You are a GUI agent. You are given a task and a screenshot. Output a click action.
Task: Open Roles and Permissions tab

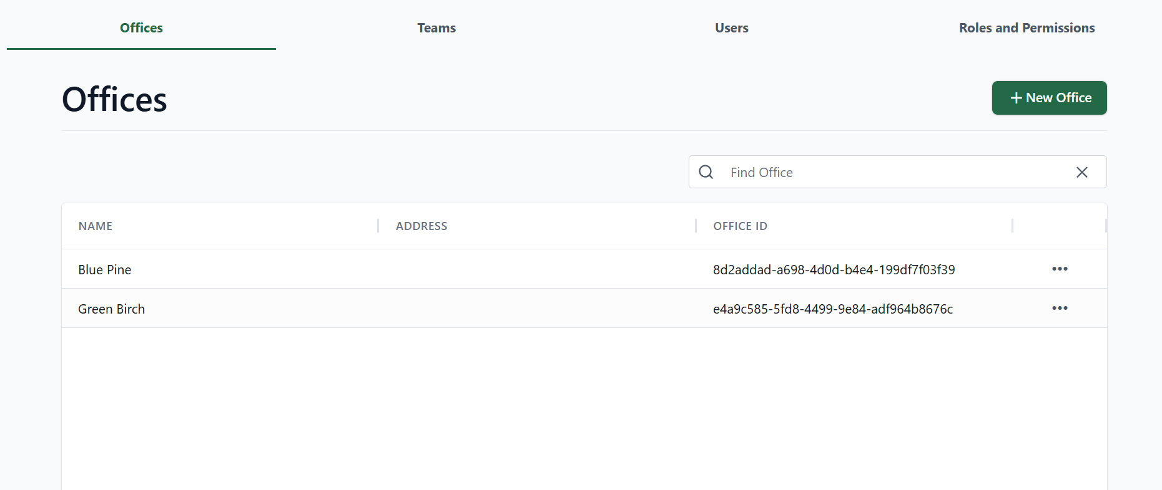[1027, 28]
